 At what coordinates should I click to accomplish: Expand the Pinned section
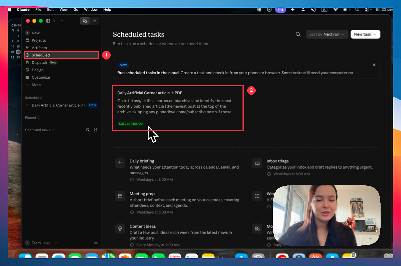[x=32, y=118]
